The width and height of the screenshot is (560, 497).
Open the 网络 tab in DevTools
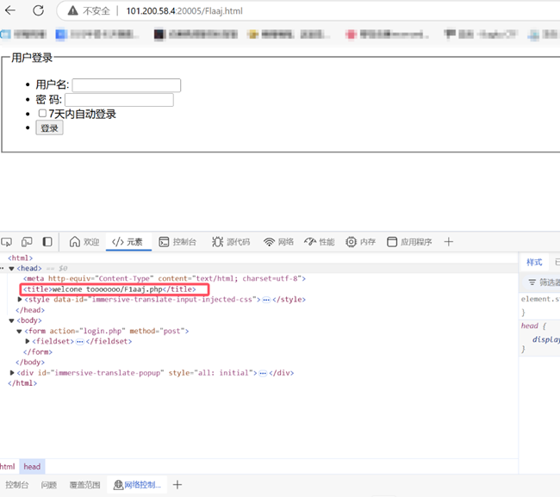pyautogui.click(x=278, y=242)
